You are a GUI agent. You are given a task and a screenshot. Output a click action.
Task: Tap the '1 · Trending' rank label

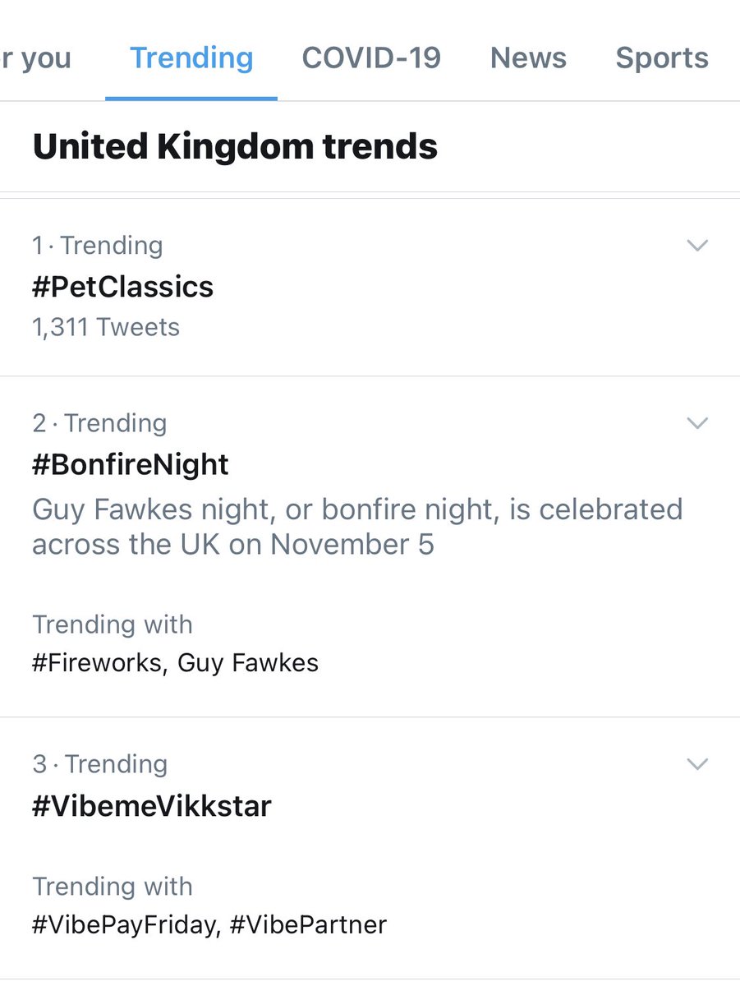(97, 246)
